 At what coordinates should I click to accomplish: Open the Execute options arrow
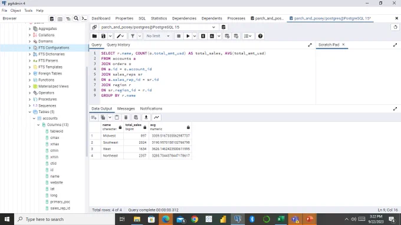point(195,36)
